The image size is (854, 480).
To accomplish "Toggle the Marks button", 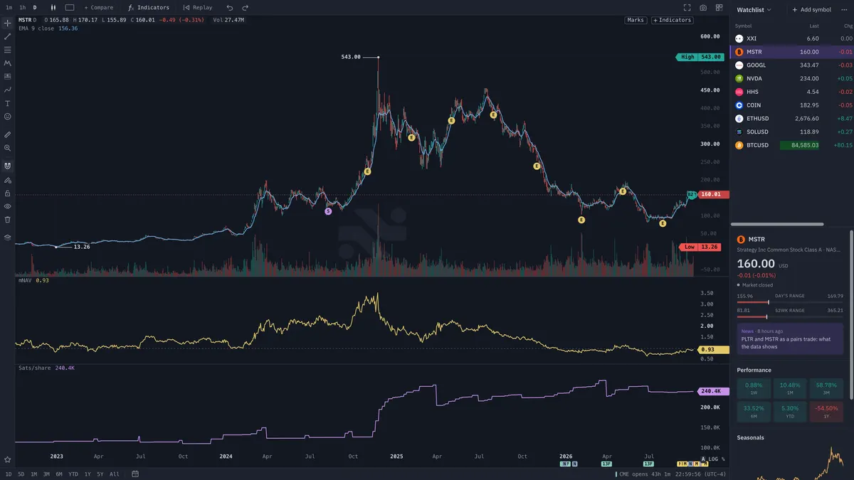I will tap(636, 20).
